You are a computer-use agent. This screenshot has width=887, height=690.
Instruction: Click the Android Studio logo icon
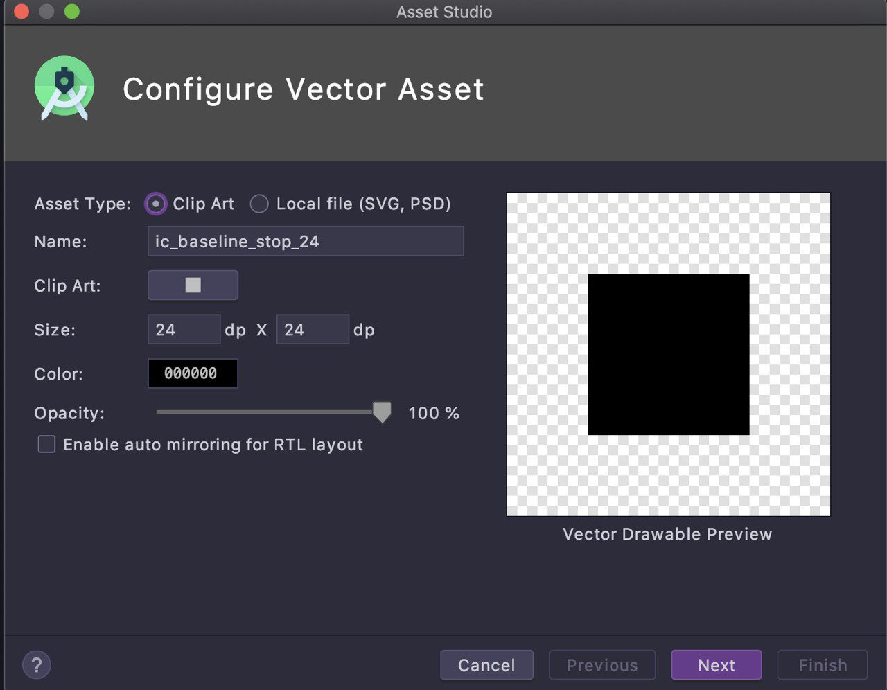pos(64,88)
